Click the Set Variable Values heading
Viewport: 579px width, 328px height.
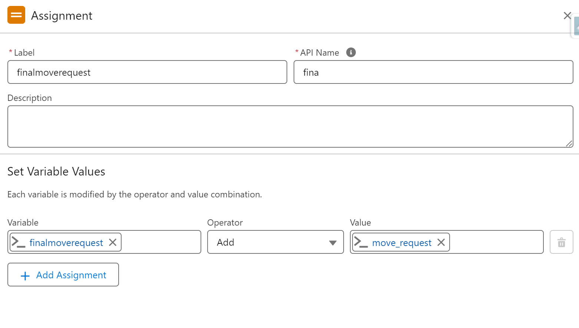pyautogui.click(x=56, y=171)
